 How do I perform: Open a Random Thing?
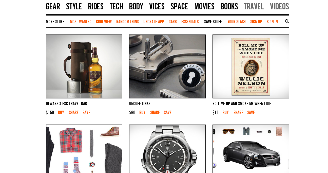coord(127,22)
